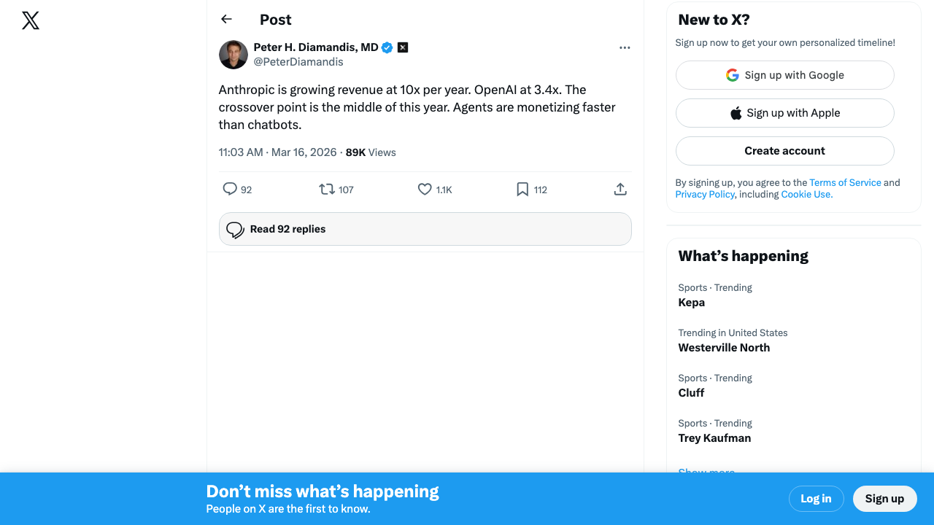Image resolution: width=934 pixels, height=525 pixels.
Task: Bookmark the post with the bookmark icon
Action: click(x=522, y=189)
